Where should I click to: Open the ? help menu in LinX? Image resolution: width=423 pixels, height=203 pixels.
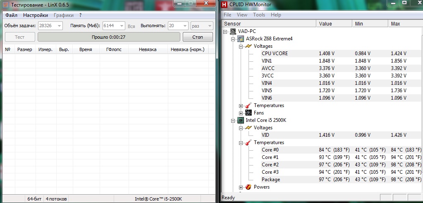click(x=80, y=15)
